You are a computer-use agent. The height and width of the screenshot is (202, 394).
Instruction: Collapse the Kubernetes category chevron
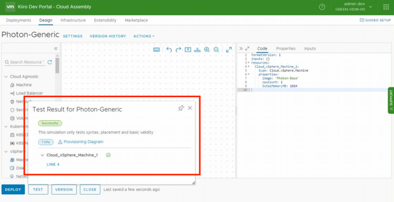6,127
